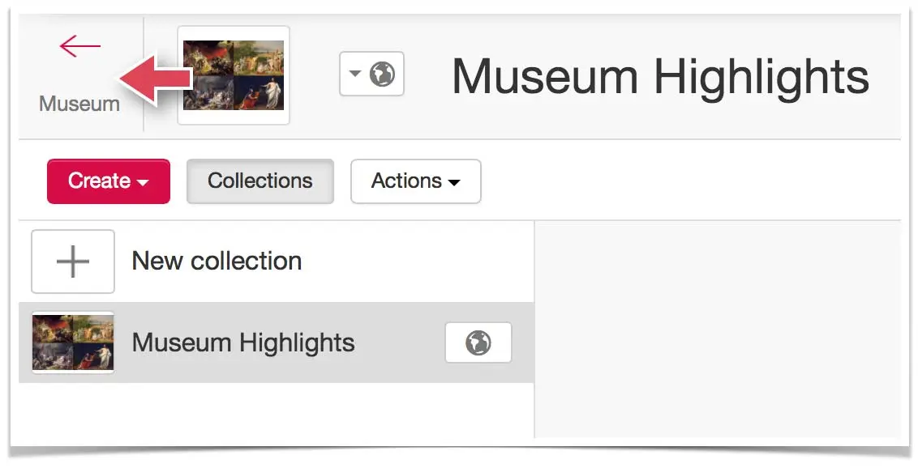
Task: Click the painting mosaic inside the header thumbnail
Action: coord(234,74)
